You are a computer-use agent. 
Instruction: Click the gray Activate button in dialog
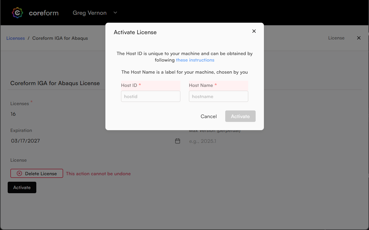coord(240,116)
